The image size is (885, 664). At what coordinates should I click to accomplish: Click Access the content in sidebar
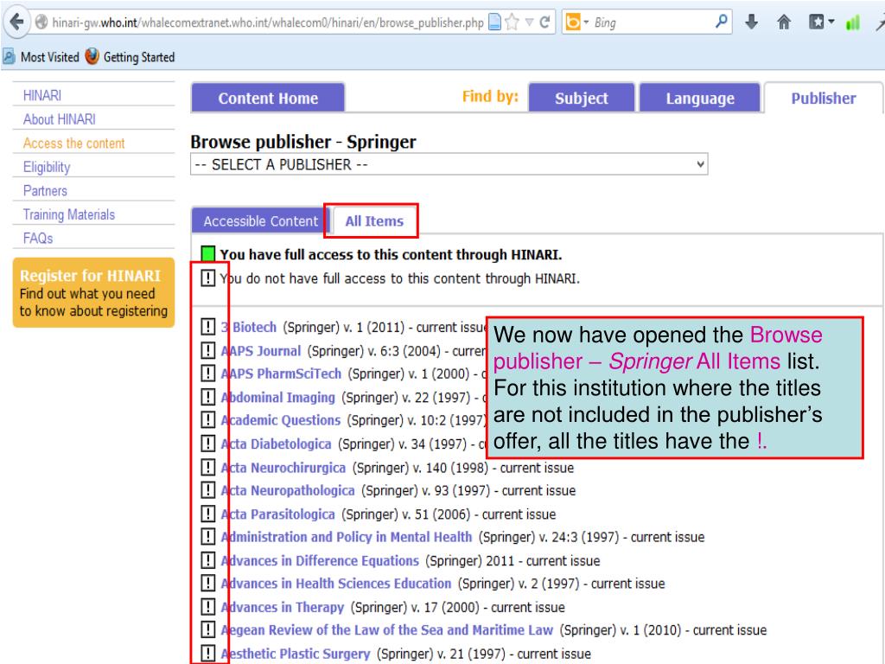74,144
